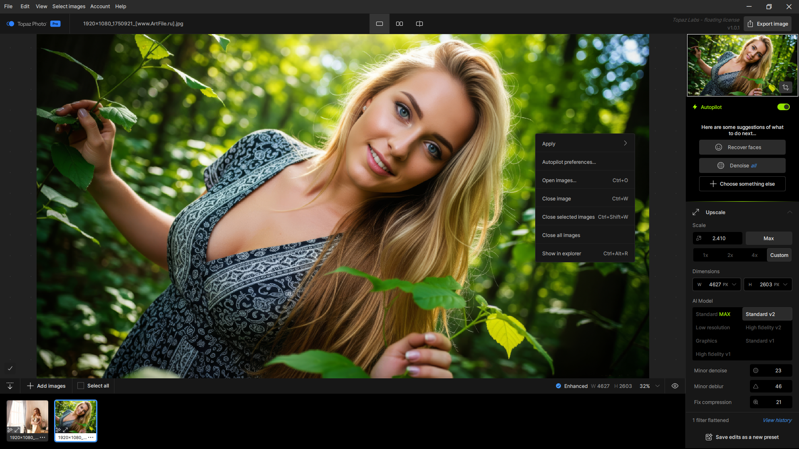Open the width unit PX dropdown
Image resolution: width=799 pixels, height=449 pixels.
[x=734, y=284]
